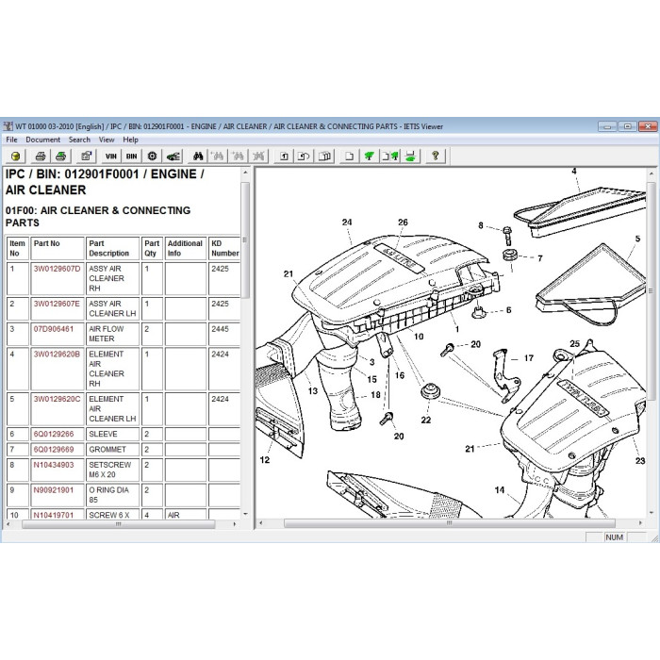Screen dimensions: 660x660
Task: Click diagram pane scroll up arrow
Action: (652, 173)
